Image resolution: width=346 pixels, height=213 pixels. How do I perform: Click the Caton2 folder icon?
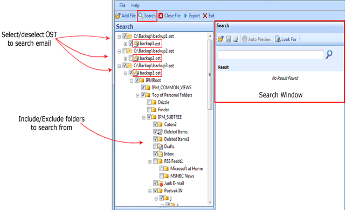[160, 124]
